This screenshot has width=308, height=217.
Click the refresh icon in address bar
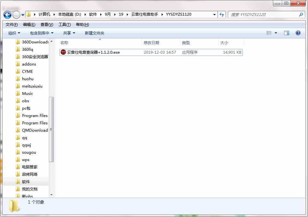coord(222,14)
